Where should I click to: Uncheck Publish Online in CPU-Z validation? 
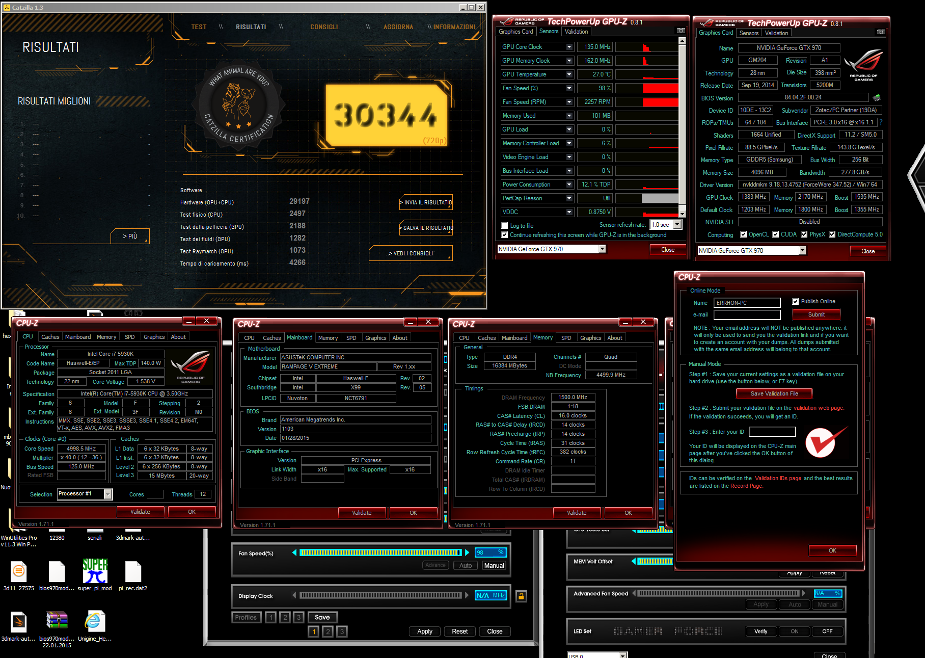point(796,302)
